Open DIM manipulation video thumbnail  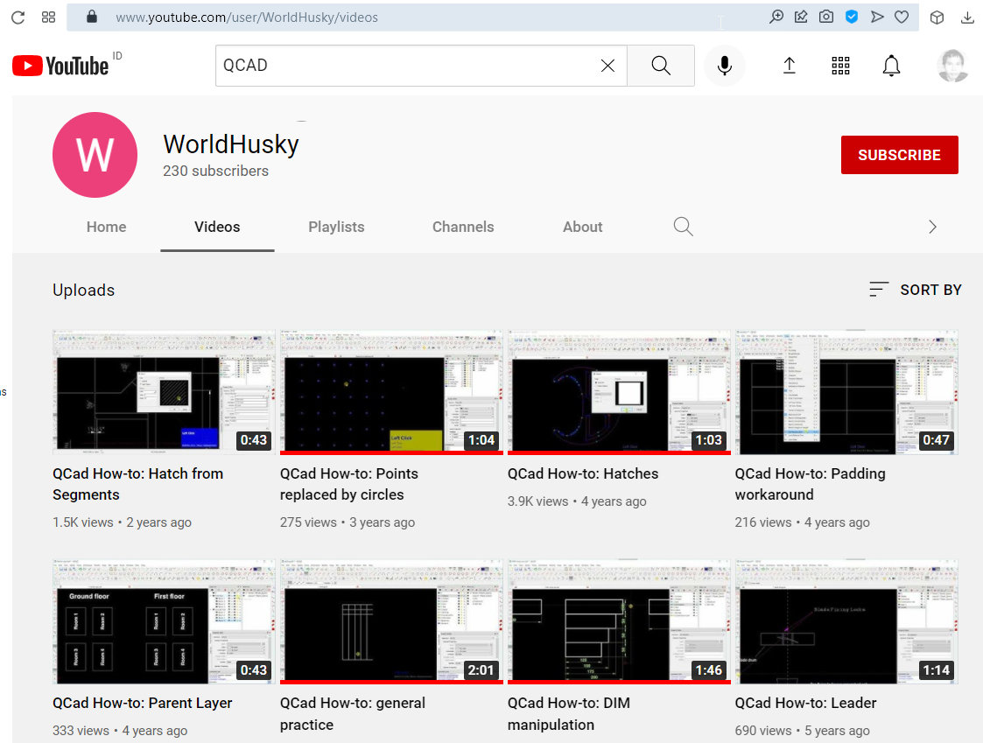tap(619, 621)
